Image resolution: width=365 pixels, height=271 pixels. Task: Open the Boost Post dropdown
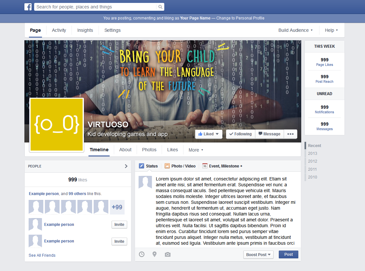coord(258,254)
